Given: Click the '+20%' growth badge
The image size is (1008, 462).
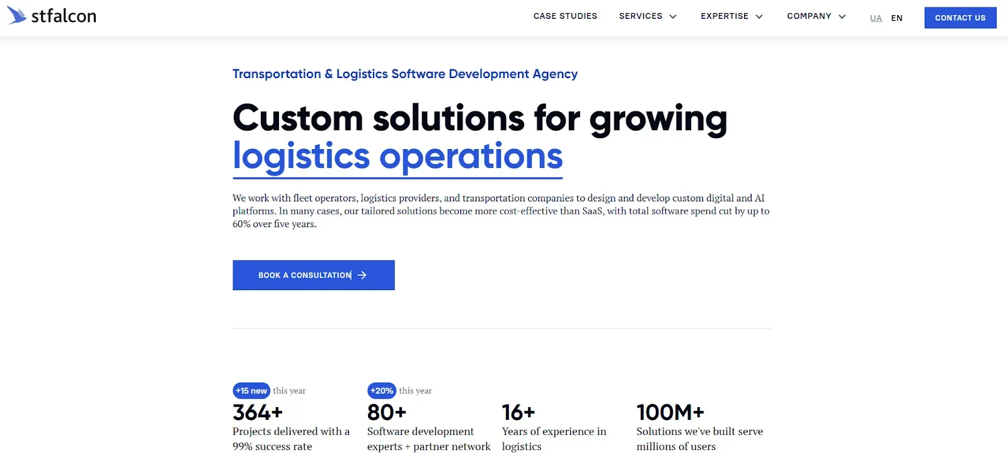Looking at the screenshot, I should point(382,391).
